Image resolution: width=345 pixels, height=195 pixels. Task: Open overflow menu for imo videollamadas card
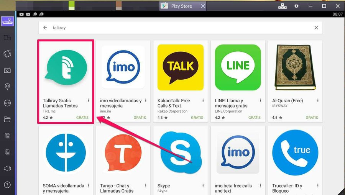tap(146, 100)
